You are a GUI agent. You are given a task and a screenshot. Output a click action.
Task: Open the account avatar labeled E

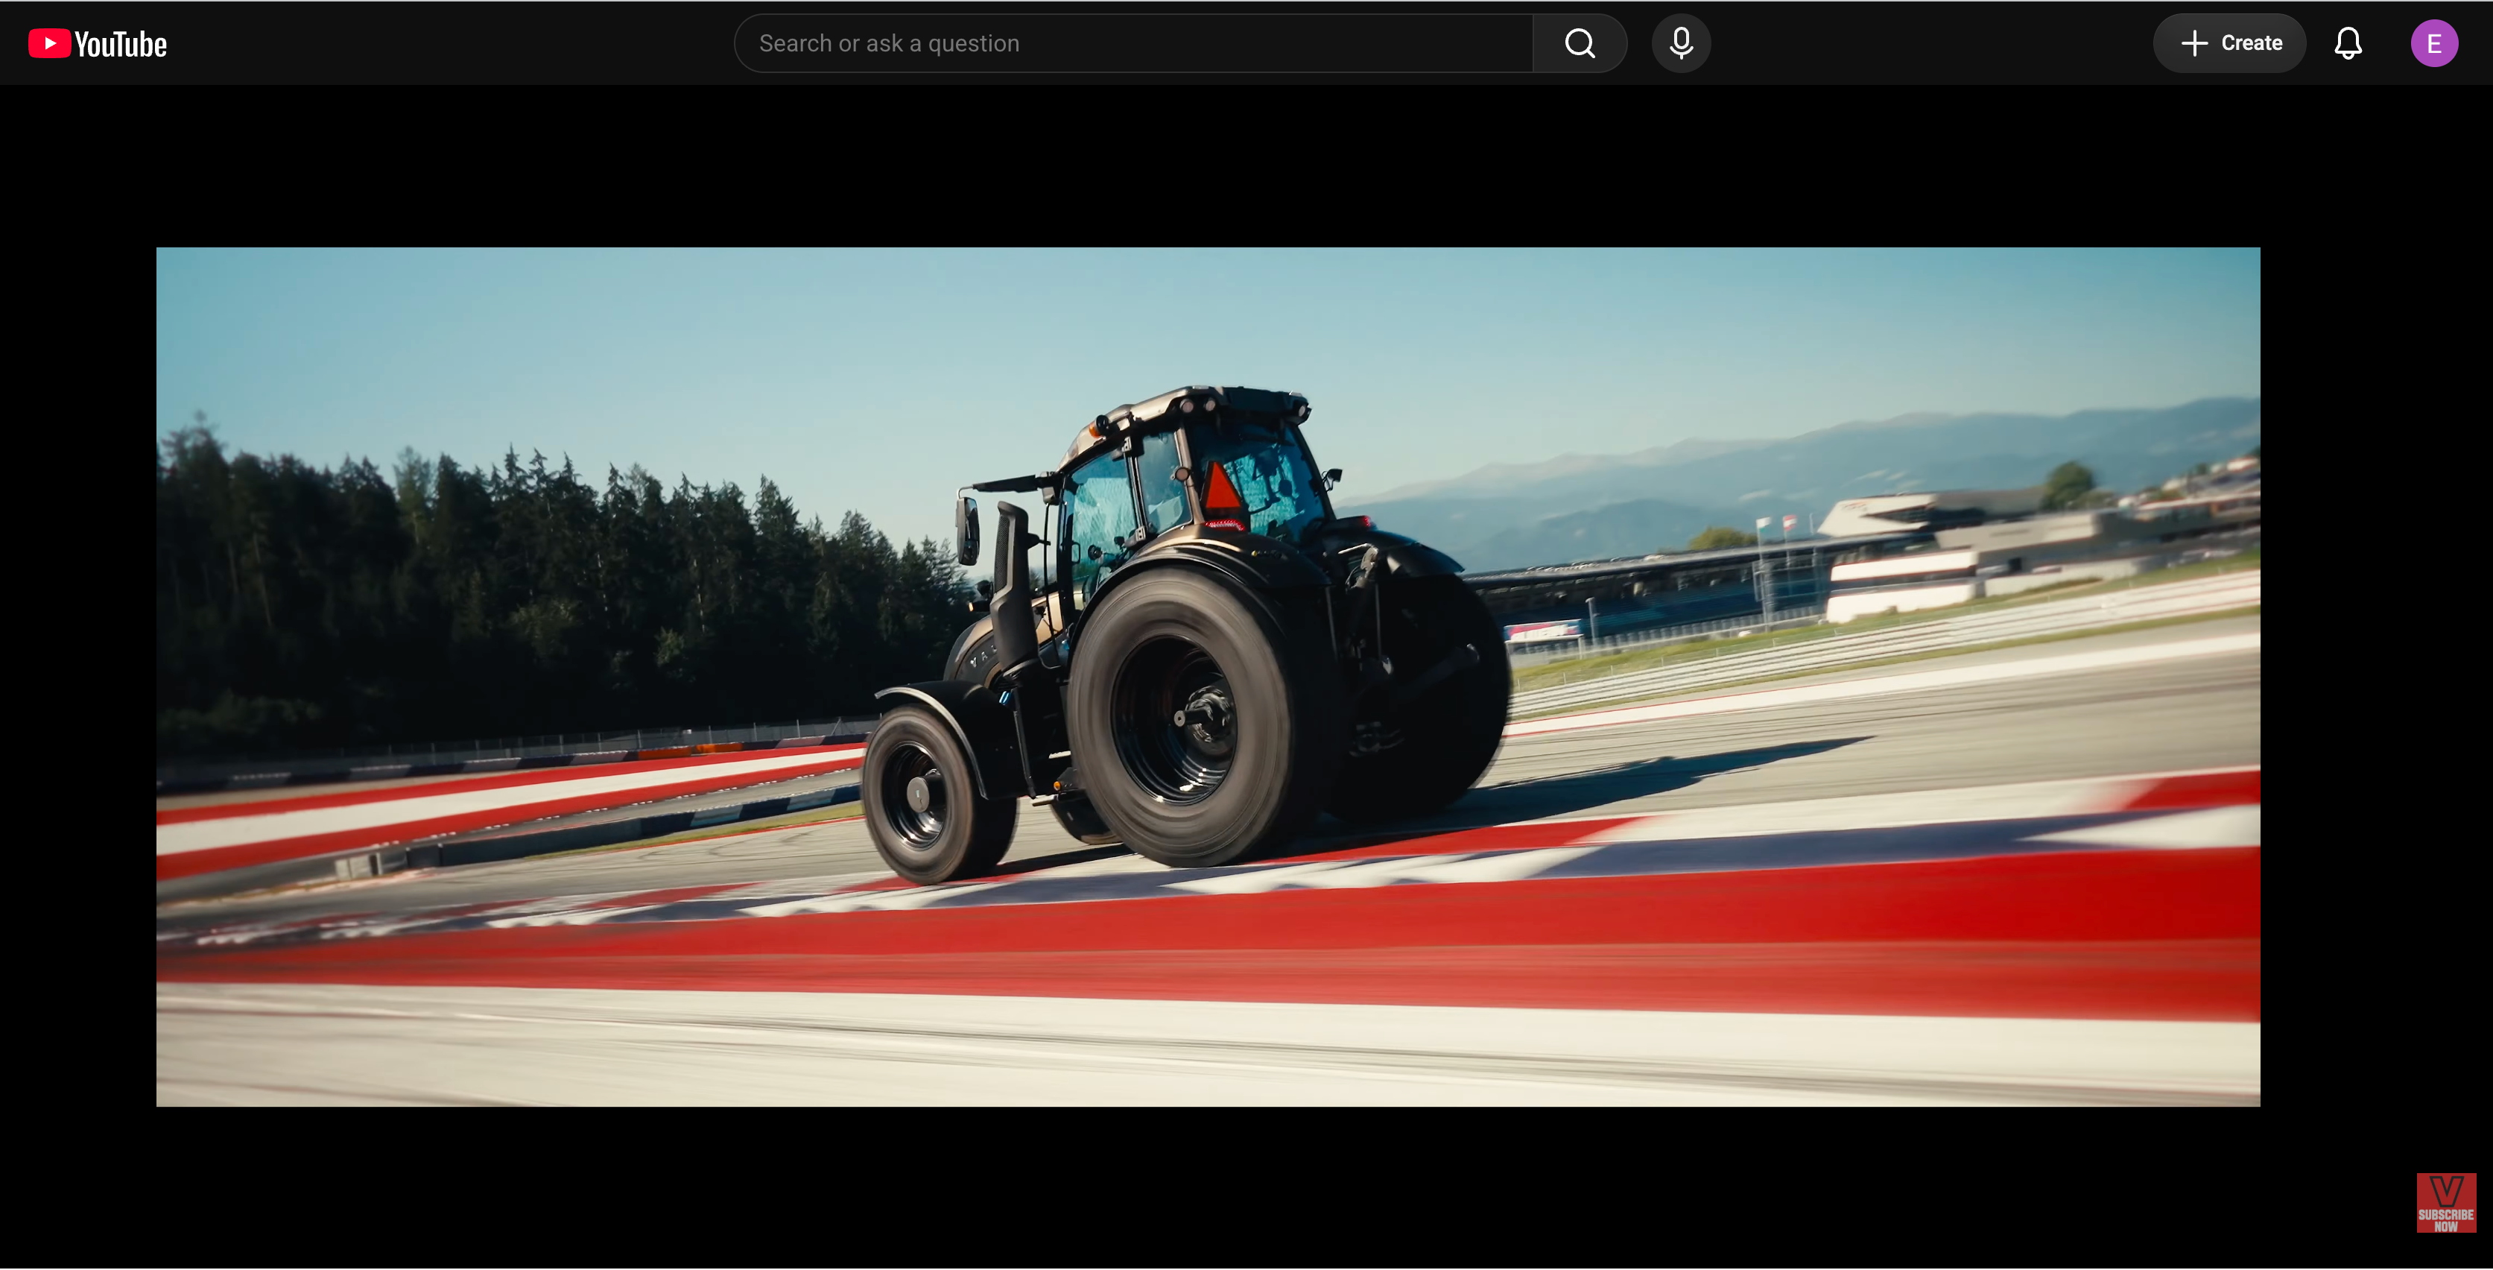click(x=2434, y=43)
